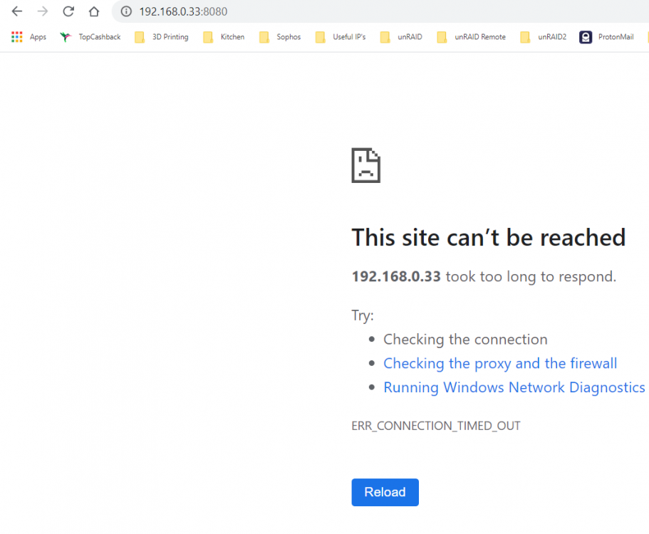Open the Apps grid shortcut

28,37
